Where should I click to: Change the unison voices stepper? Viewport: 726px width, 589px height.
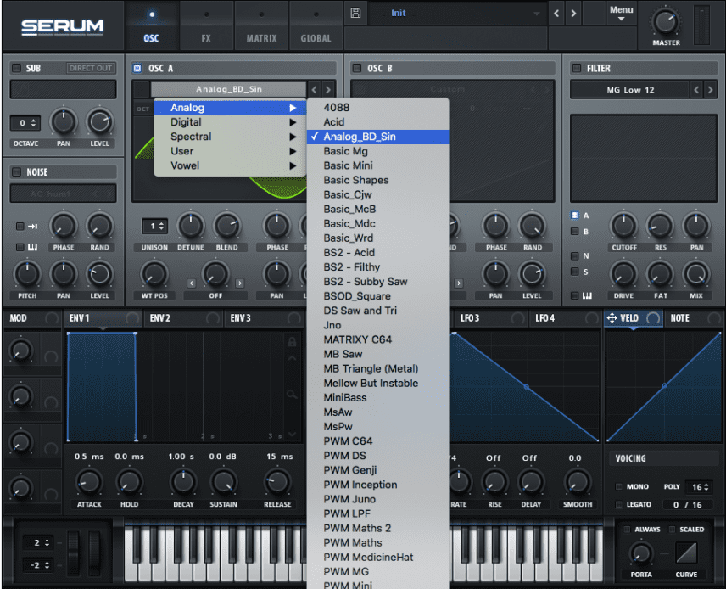pyautogui.click(x=154, y=226)
